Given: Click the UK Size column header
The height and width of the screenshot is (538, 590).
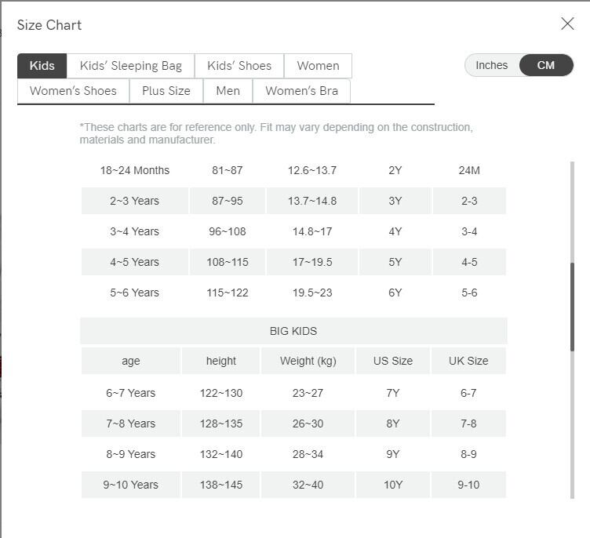Looking at the screenshot, I should (468, 361).
